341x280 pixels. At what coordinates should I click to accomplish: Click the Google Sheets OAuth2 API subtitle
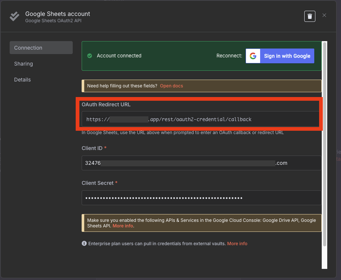click(x=53, y=21)
